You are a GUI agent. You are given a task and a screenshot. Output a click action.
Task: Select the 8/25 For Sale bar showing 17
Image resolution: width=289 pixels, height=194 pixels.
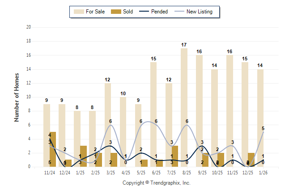184,107
